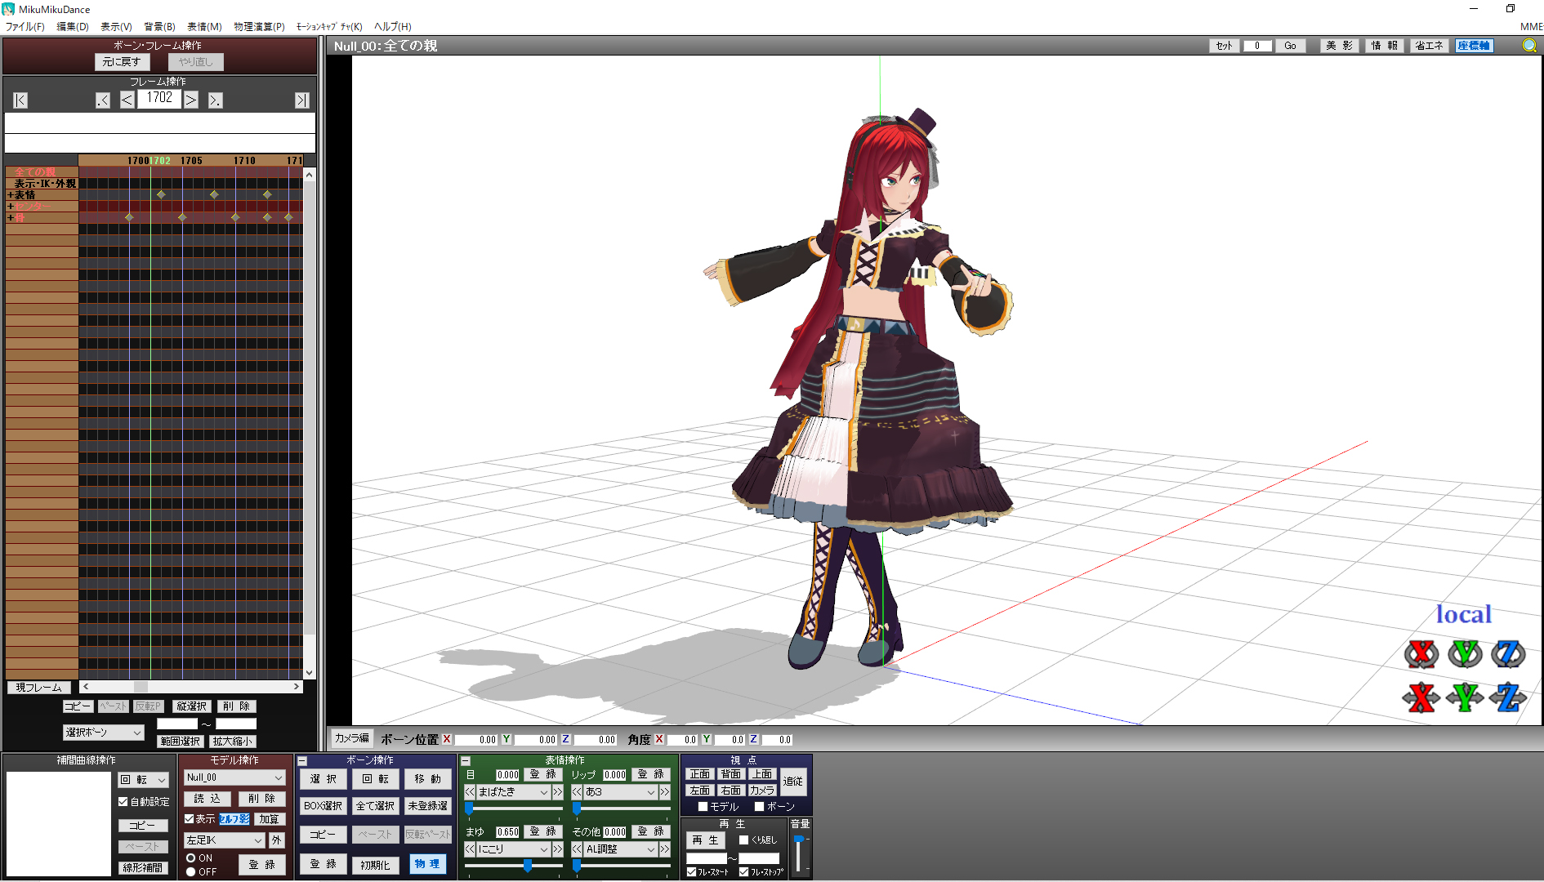Step forward one frame (> button)
This screenshot has width=1544, height=882.
pos(191,100)
